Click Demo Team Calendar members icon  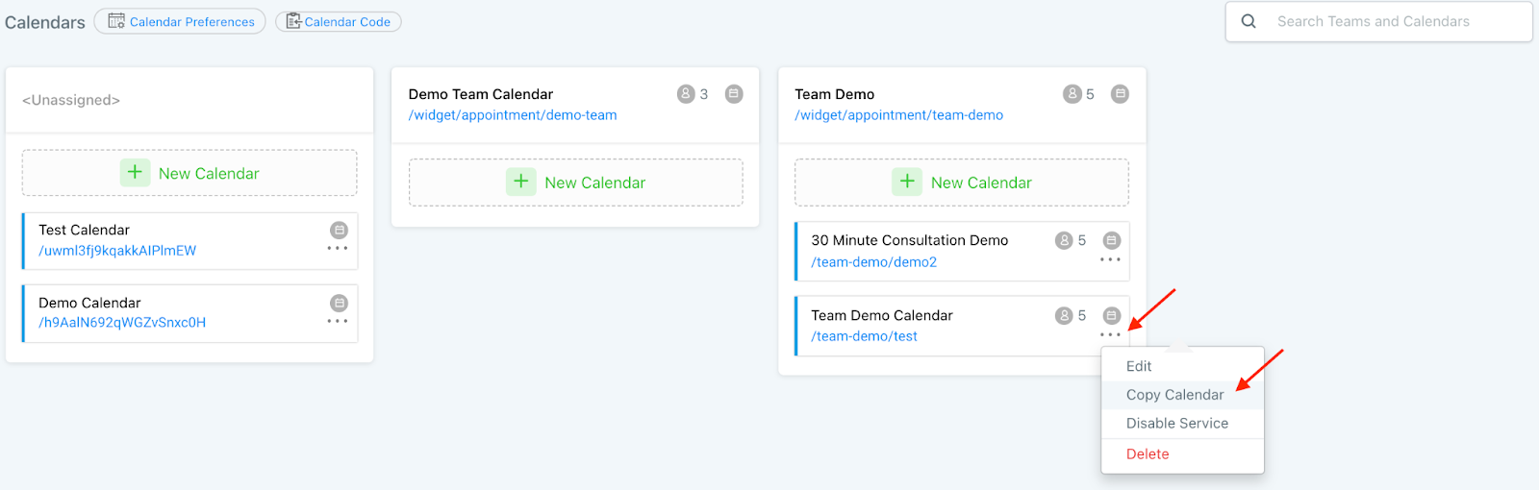point(686,94)
